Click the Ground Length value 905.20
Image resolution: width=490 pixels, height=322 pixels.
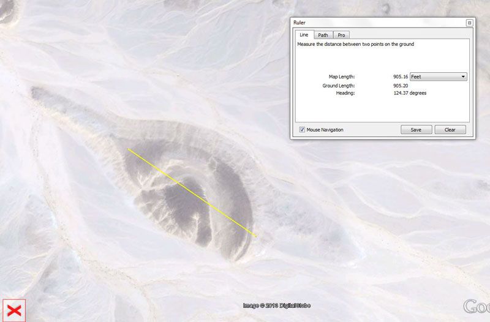click(401, 86)
